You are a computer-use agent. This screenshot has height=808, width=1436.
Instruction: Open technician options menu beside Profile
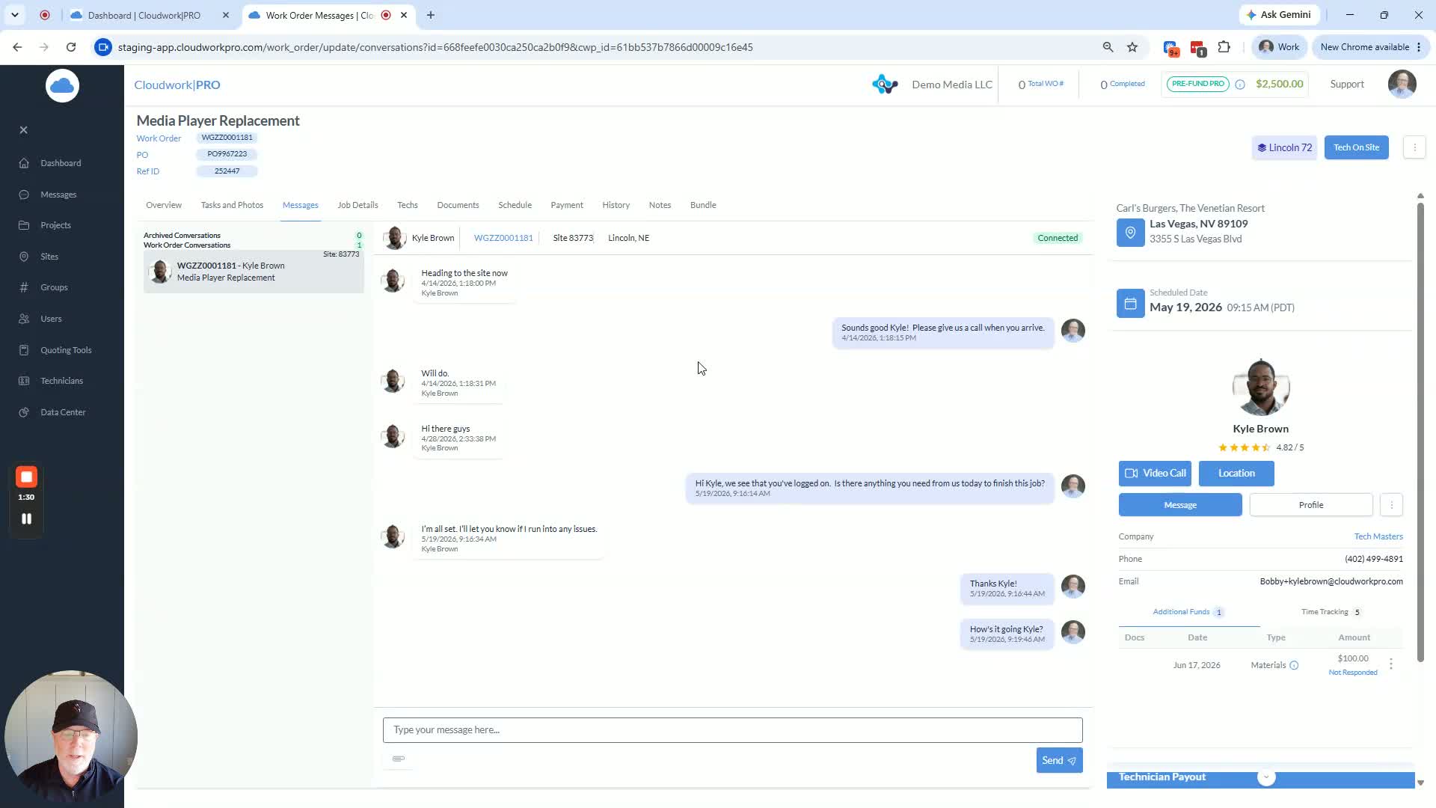1391,505
